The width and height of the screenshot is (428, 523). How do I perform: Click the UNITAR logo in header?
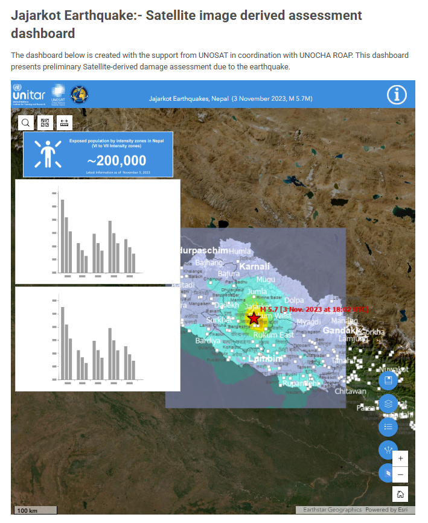29,95
